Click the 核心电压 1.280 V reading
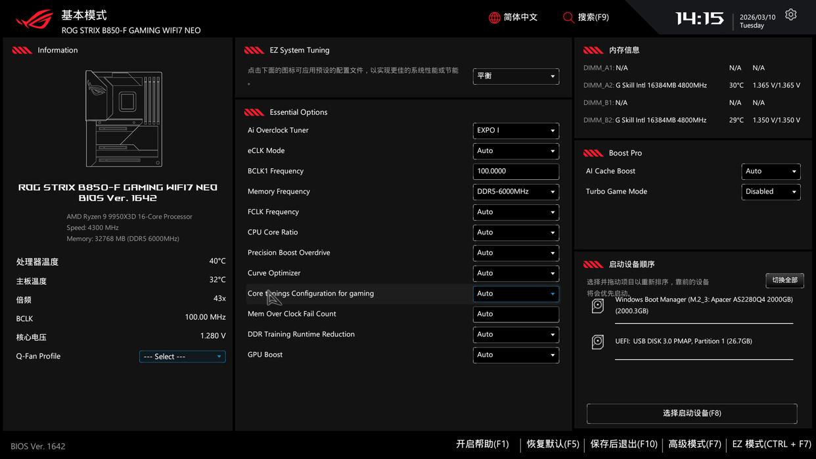This screenshot has height=459, width=816. tap(121, 336)
